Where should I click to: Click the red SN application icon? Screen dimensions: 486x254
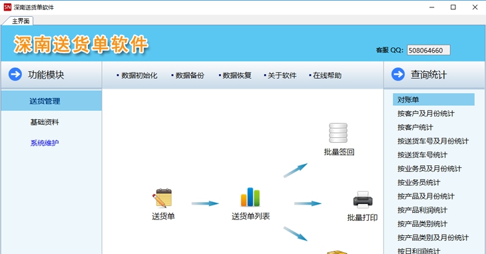[x=7, y=7]
